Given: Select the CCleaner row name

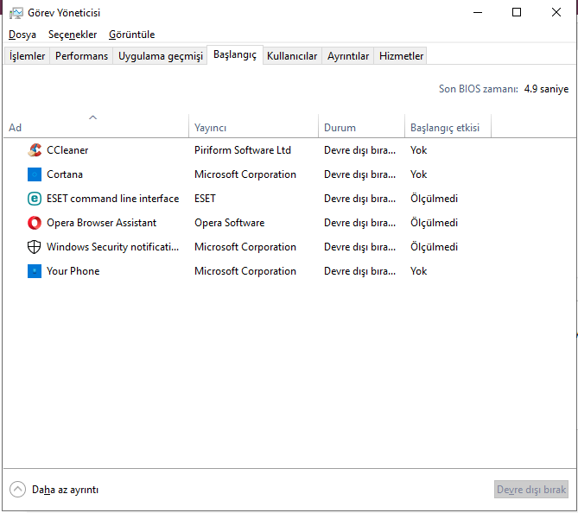Looking at the screenshot, I should [x=67, y=150].
